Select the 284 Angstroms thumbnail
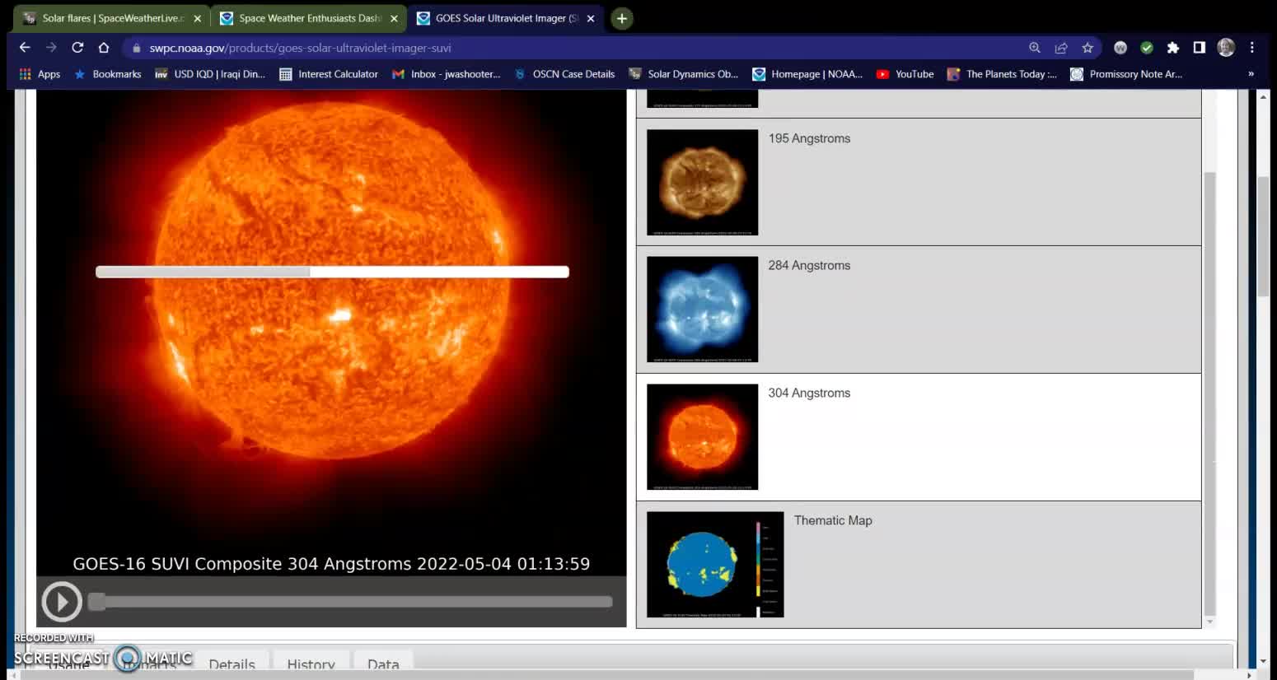The image size is (1277, 680). tap(703, 310)
